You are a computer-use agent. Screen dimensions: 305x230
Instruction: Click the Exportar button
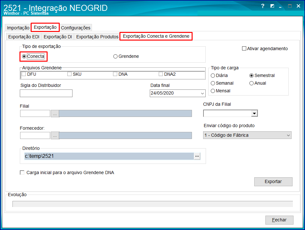point(273,181)
